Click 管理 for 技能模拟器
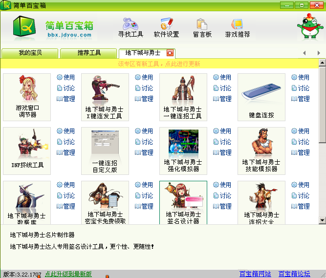 [300, 152]
